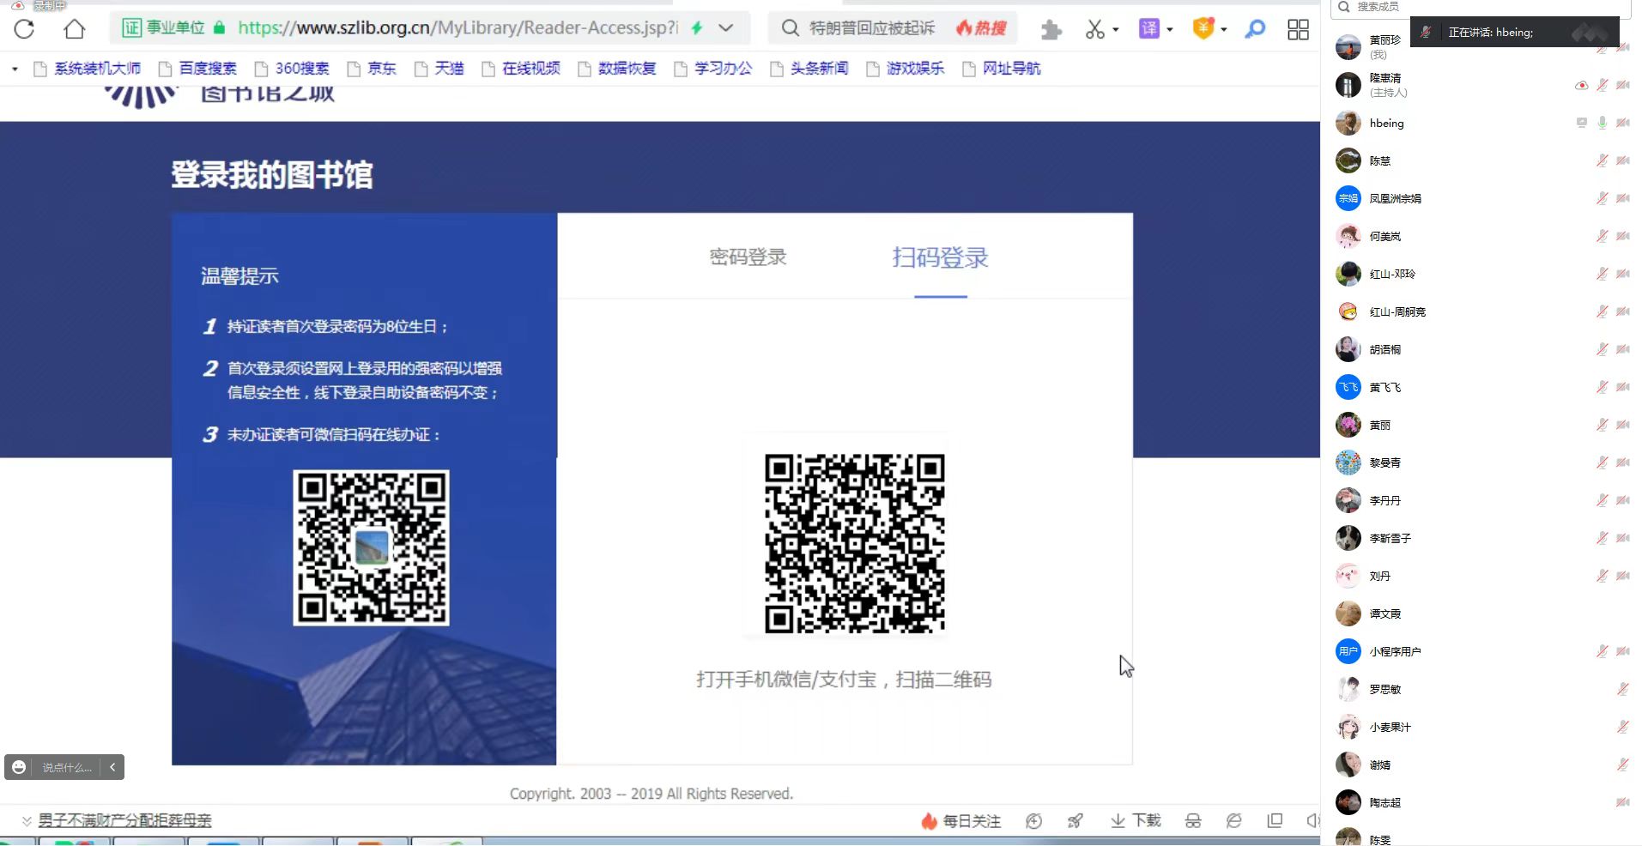Click the login QR code image
This screenshot has width=1642, height=846.
click(855, 543)
